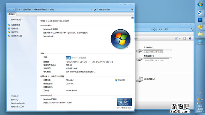Open 性能信息和工具 link
This screenshot has width=205, height=115.
17,107
